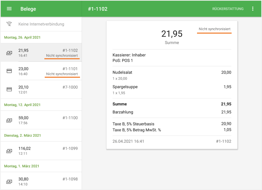Open the three-dot overflow menu
Image resolution: width=262 pixels, height=190 pixels.
253,9
